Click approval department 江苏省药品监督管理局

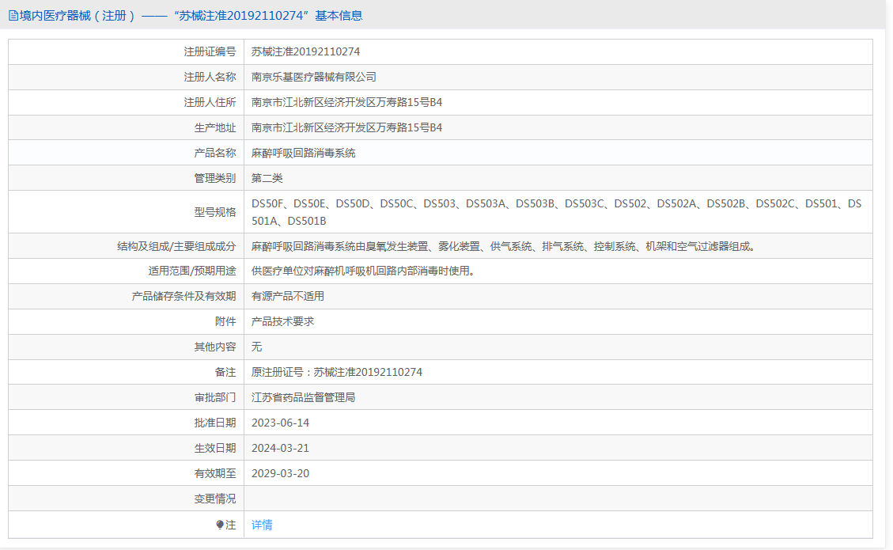click(304, 397)
